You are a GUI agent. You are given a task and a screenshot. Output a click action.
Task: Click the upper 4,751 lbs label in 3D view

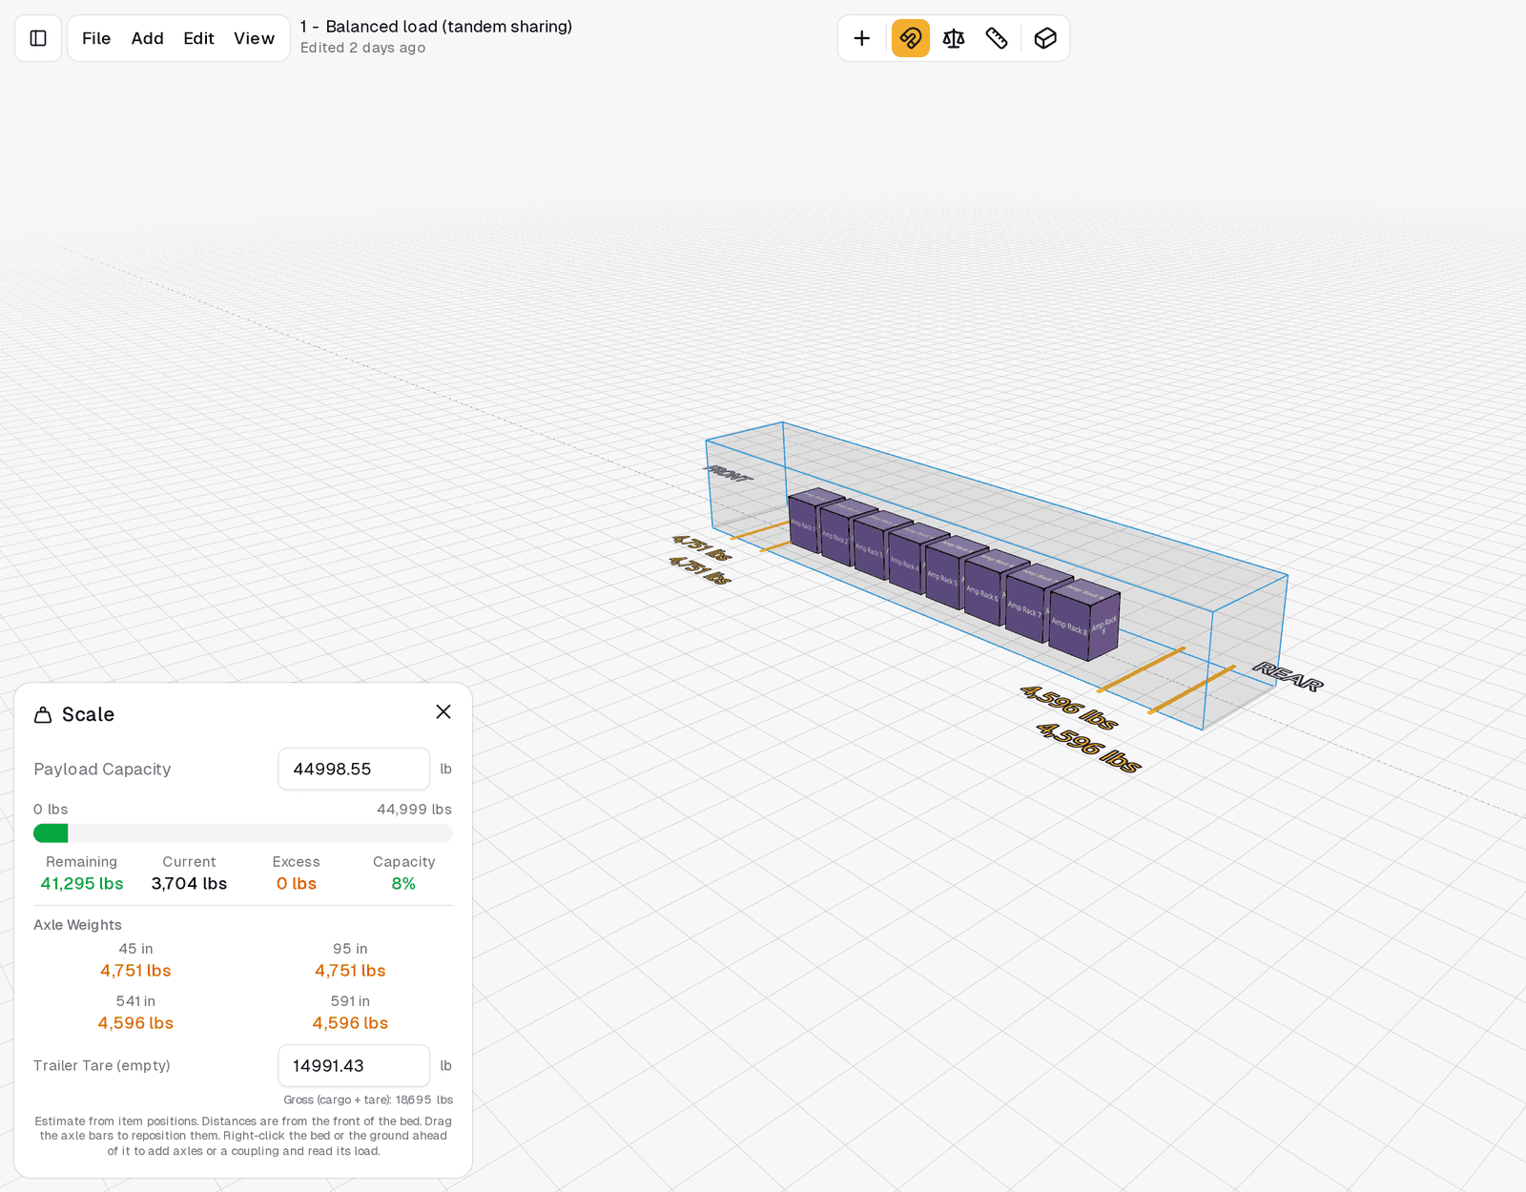click(702, 548)
